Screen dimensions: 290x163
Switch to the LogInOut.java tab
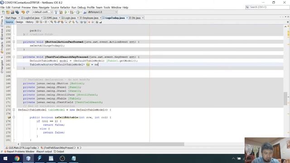(32, 18)
